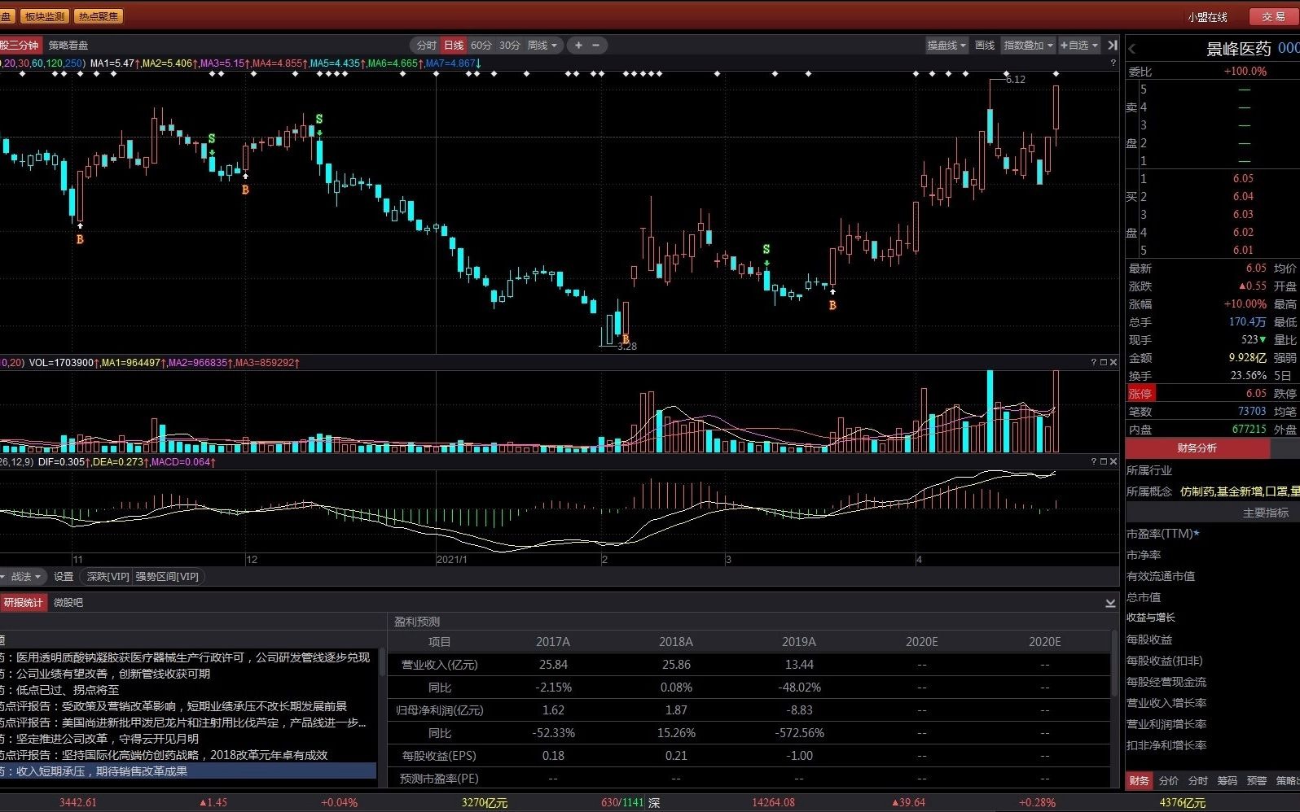Zoom in the chart with plus button
Viewport: 1300px width, 812px height.
[578, 46]
